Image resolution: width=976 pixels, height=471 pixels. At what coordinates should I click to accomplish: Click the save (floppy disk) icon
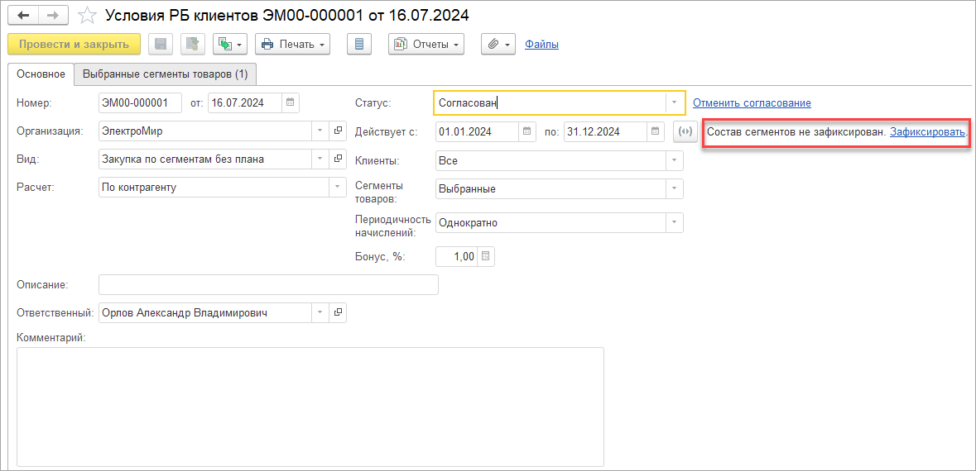tap(160, 44)
